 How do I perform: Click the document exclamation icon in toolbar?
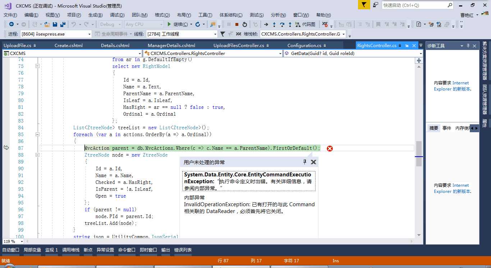[x=419, y=24]
